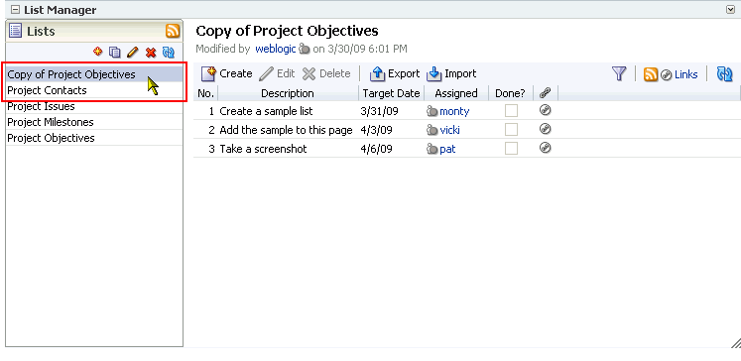
Task: Select the Project Objectives list
Action: [94, 138]
